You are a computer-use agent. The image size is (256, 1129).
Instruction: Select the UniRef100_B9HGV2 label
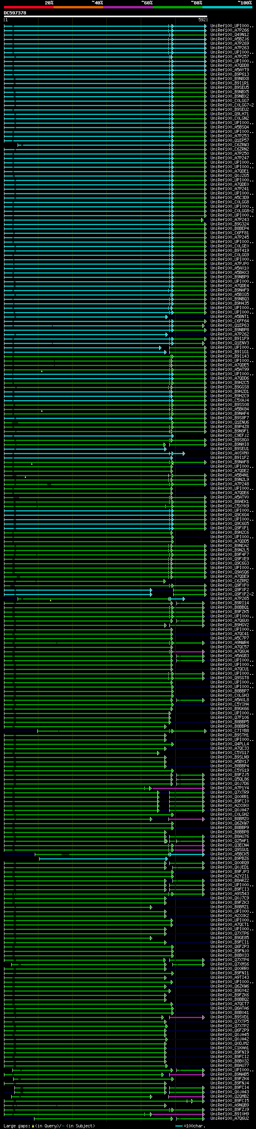[x=230, y=625]
